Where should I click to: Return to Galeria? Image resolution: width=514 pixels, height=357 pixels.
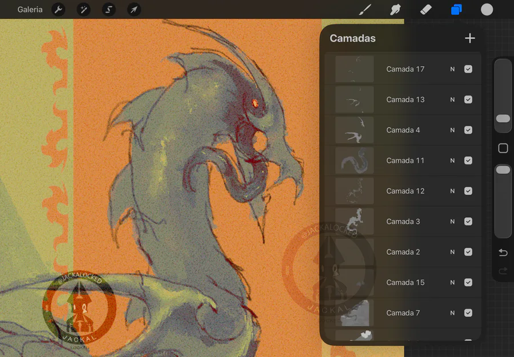pos(30,10)
